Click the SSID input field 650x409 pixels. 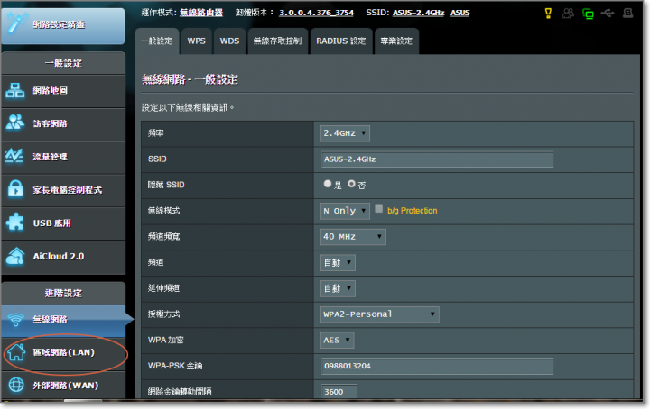pyautogui.click(x=437, y=159)
